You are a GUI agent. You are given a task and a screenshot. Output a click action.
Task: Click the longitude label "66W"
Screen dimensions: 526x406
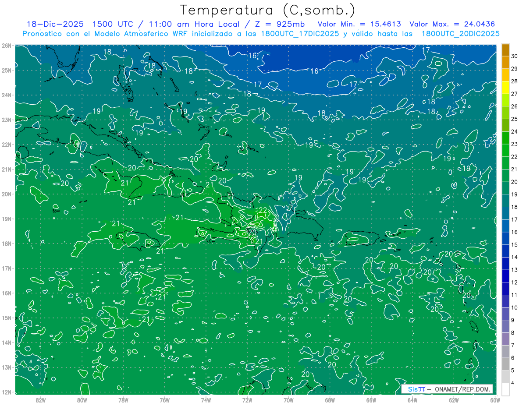[x=371, y=400]
